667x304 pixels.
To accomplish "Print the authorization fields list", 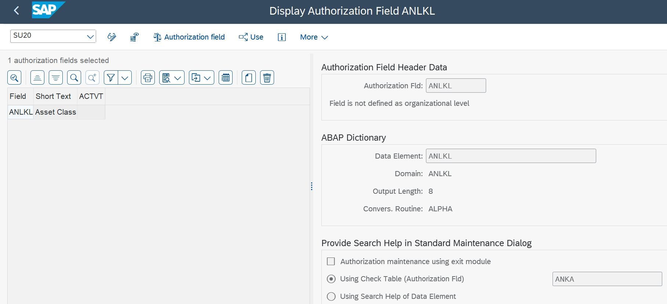I will (x=147, y=78).
